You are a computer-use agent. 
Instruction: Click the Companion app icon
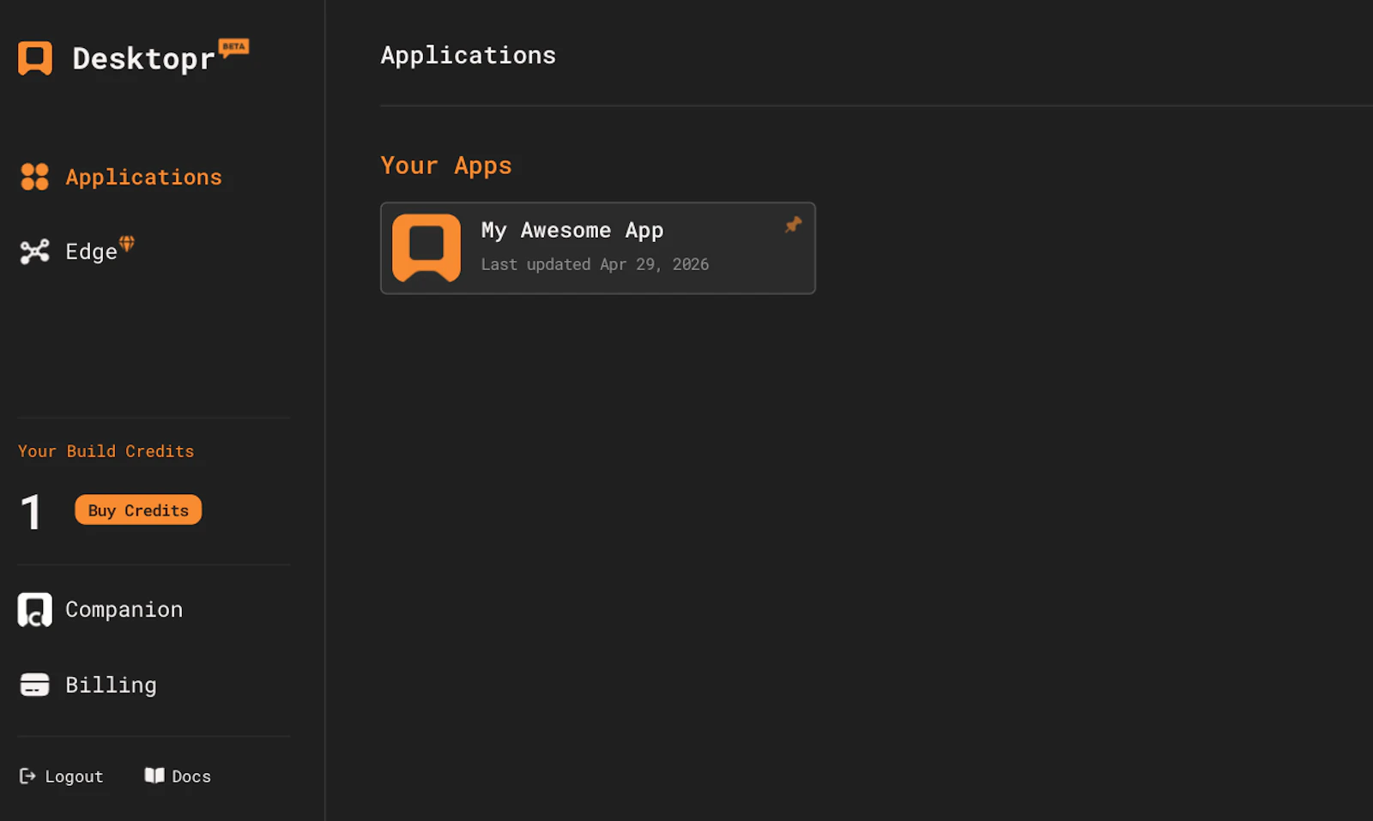pyautogui.click(x=34, y=610)
